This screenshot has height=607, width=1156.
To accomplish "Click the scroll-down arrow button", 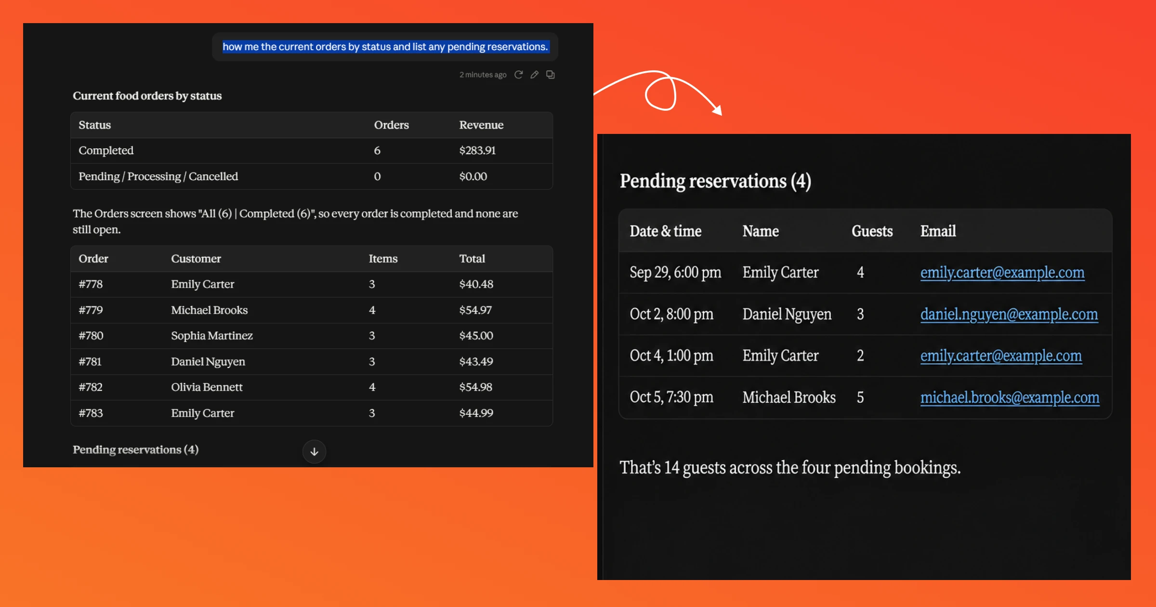I will [314, 451].
